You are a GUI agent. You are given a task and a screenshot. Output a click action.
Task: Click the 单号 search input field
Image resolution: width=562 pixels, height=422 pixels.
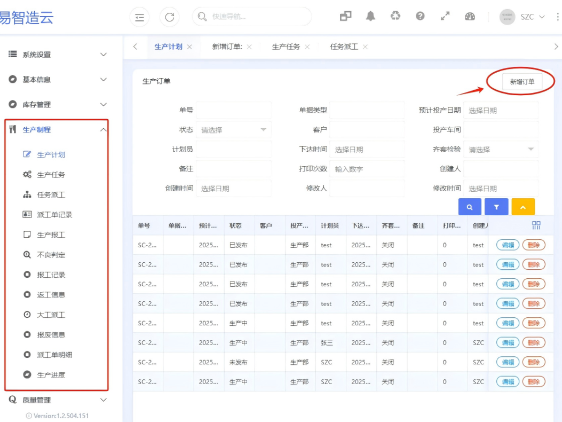(x=233, y=110)
